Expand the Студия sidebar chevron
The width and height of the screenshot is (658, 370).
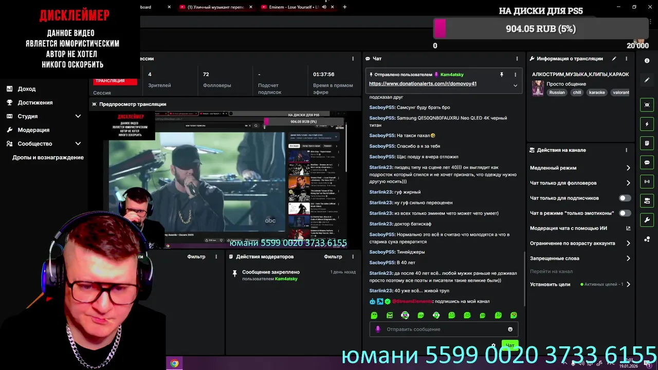pyautogui.click(x=78, y=116)
